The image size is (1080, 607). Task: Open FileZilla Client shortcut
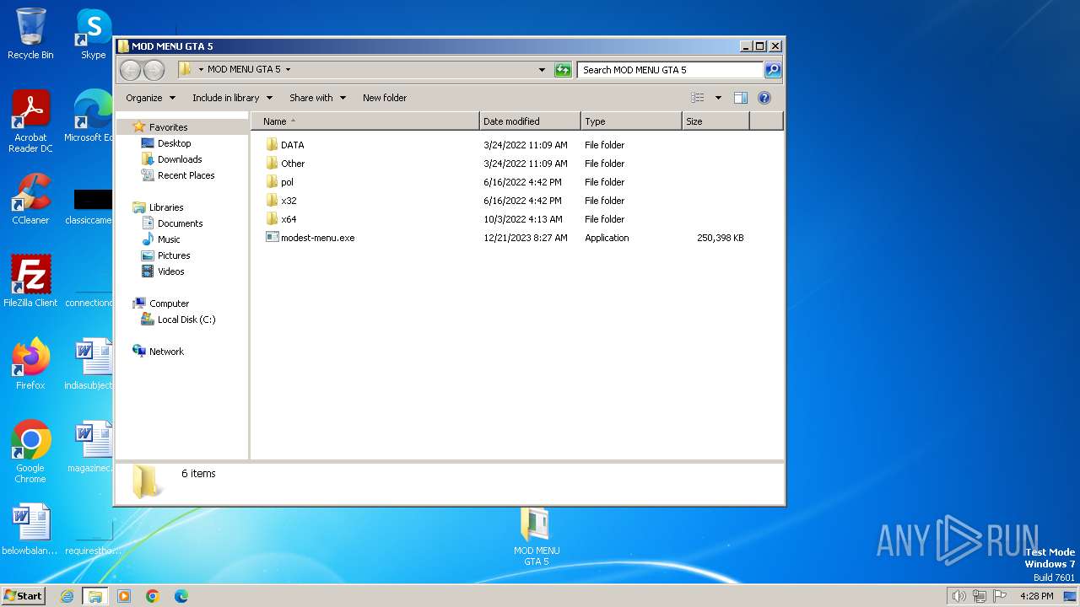click(x=30, y=281)
